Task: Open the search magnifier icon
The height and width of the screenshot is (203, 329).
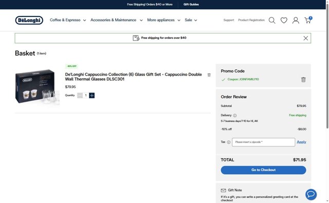Action: pyautogui.click(x=272, y=21)
